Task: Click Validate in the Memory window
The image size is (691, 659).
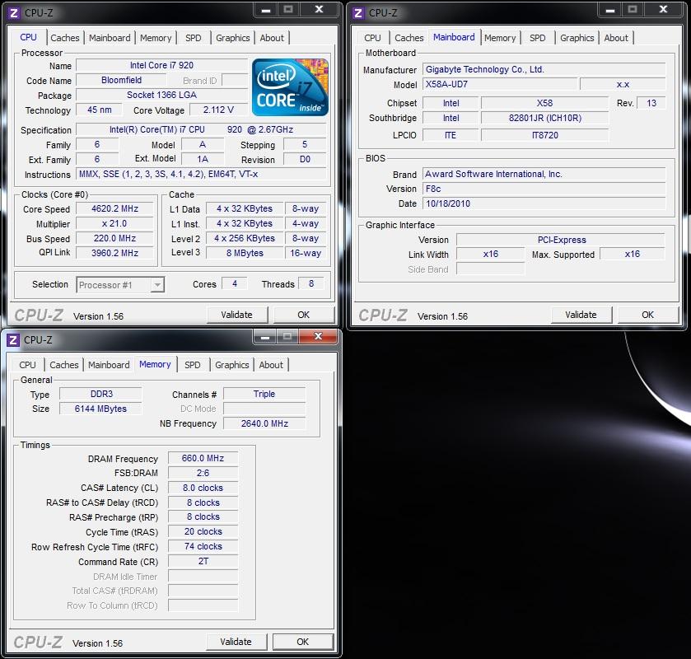Action: 236,642
